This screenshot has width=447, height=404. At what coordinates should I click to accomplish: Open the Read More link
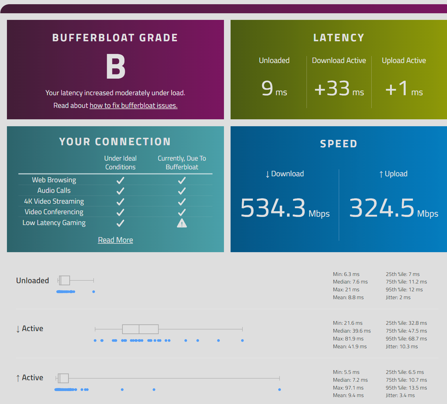tap(115, 240)
